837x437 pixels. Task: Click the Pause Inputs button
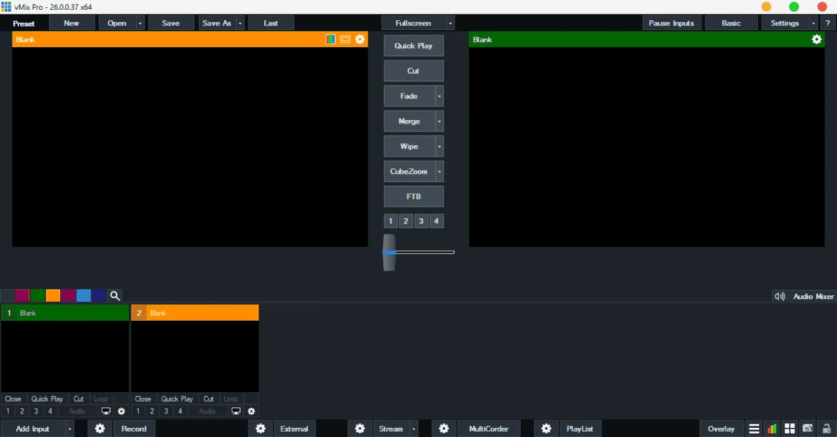click(x=672, y=23)
